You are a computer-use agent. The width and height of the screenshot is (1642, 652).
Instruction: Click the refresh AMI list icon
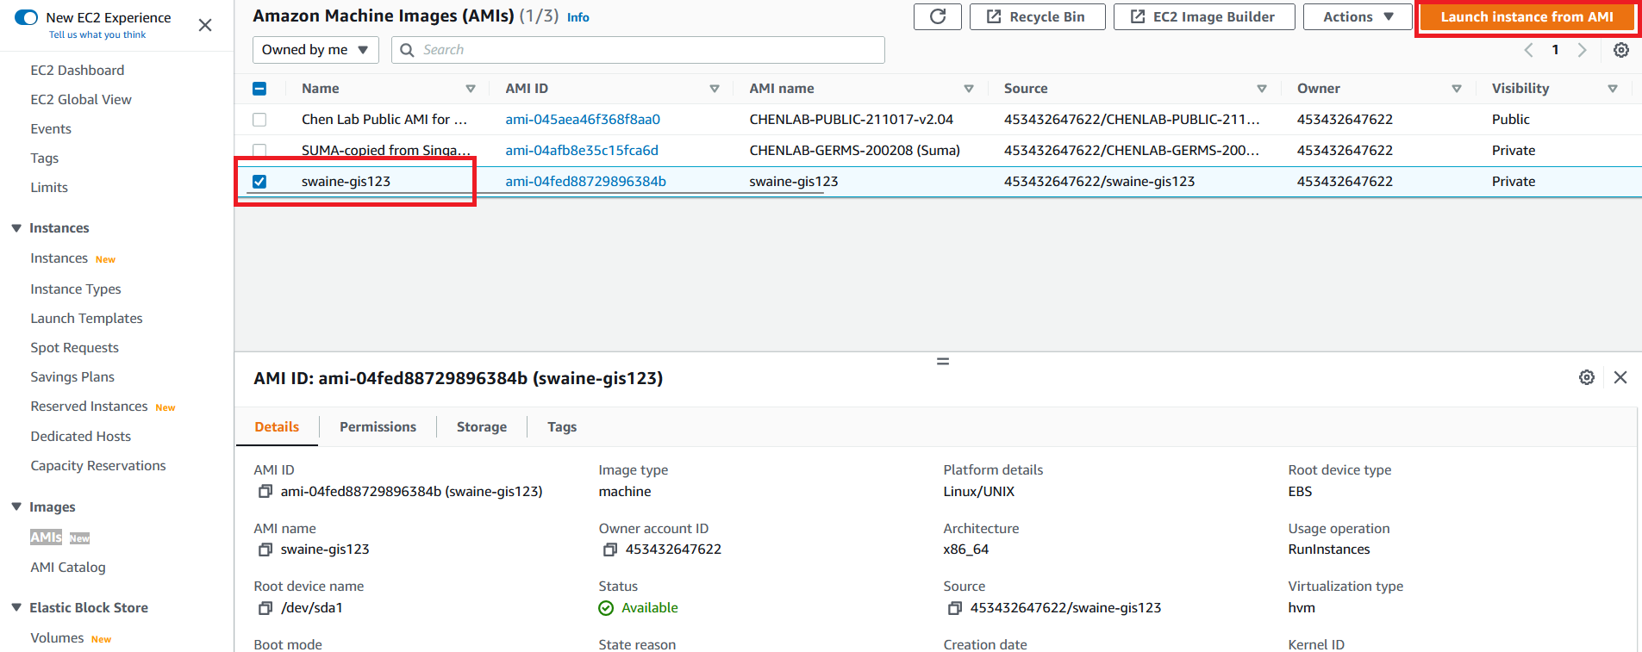[x=938, y=16]
